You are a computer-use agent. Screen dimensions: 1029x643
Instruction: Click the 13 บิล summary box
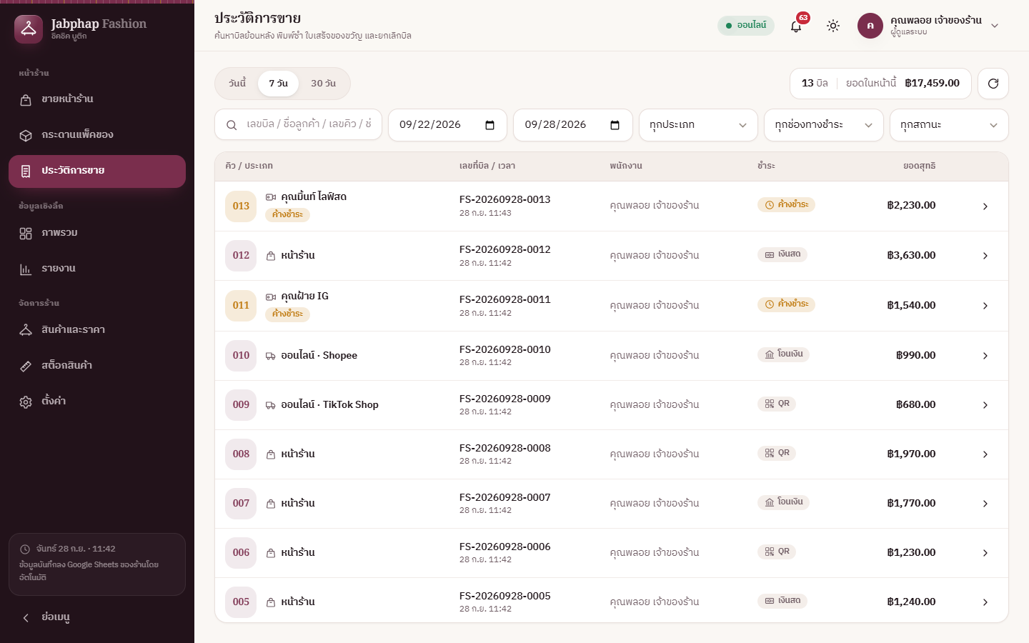(x=880, y=84)
